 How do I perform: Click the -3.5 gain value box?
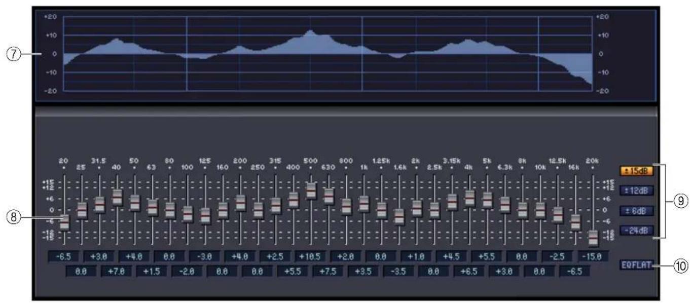click(399, 271)
